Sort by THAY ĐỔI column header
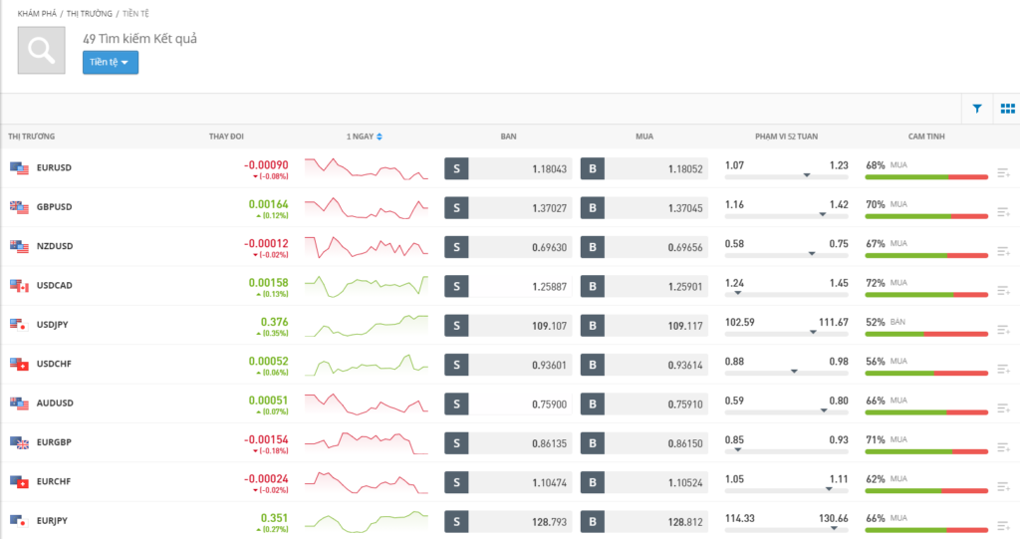 coord(226,136)
